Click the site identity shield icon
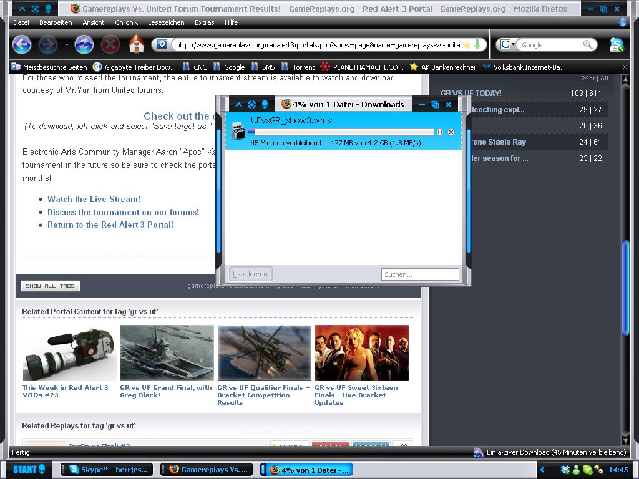 pyautogui.click(x=162, y=44)
